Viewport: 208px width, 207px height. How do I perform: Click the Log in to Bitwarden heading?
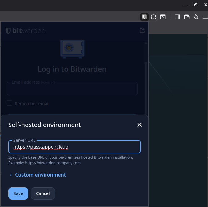(72, 69)
